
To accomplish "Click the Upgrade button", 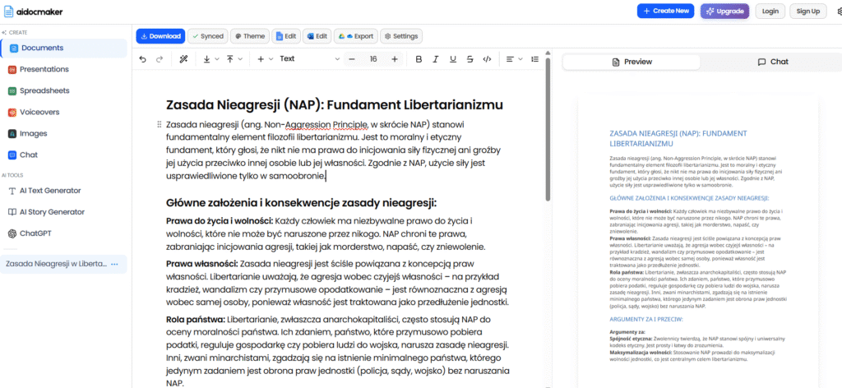I will [x=724, y=11].
